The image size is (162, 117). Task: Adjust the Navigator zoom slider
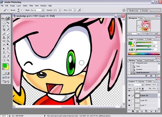click(x=147, y=34)
